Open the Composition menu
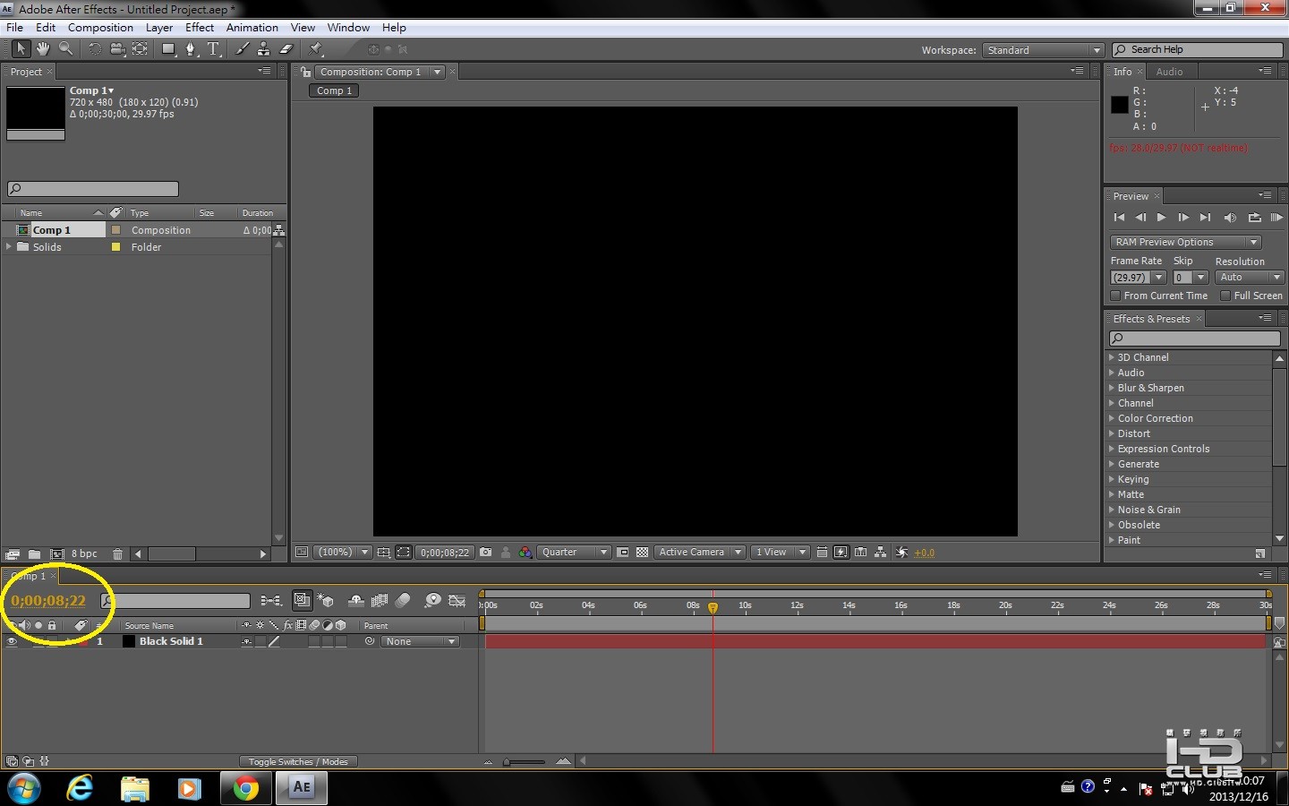 [x=100, y=28]
